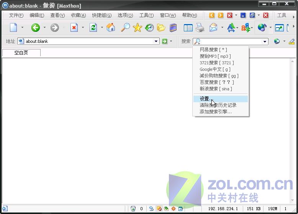
Task: Expand the New page dropdown arrow
Action: click(x=22, y=28)
